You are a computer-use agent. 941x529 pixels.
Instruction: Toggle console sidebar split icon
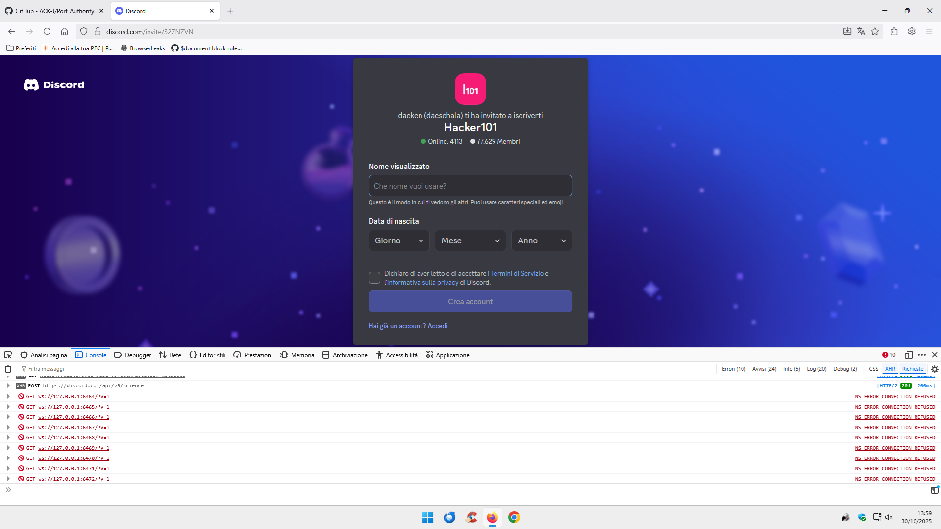point(934,490)
